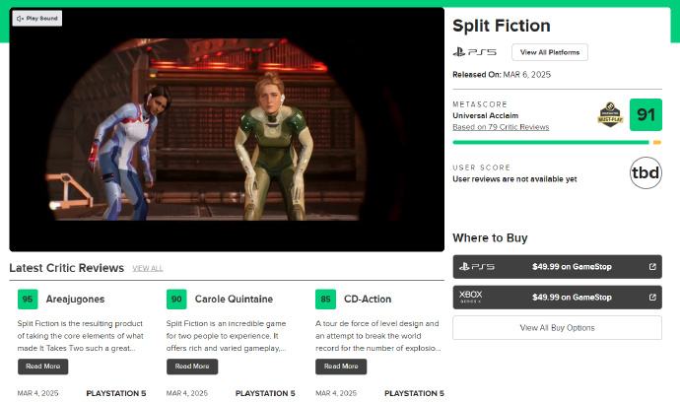
Task: Click the Metascore green rating bar
Action: [x=551, y=142]
